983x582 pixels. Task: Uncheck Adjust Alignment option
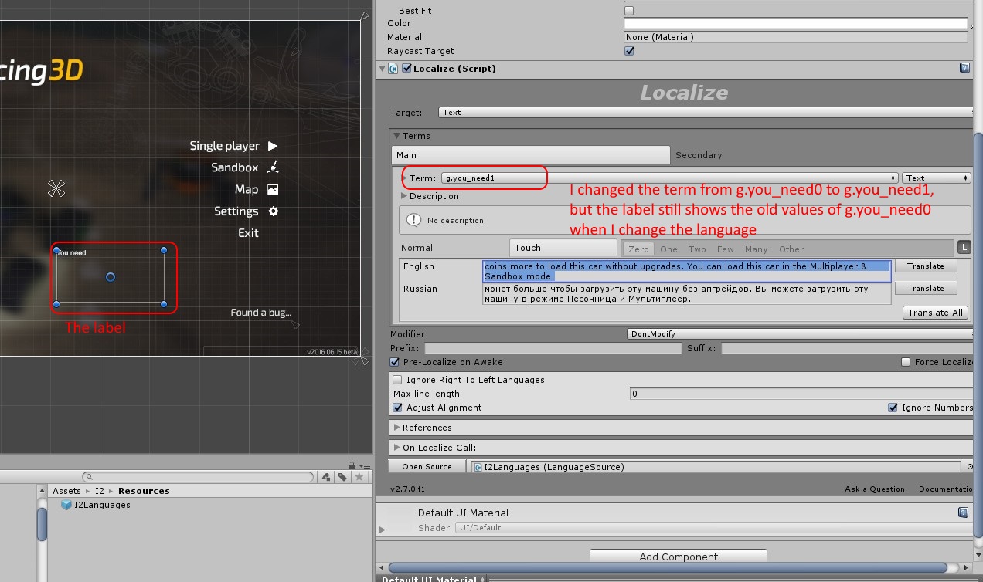398,408
